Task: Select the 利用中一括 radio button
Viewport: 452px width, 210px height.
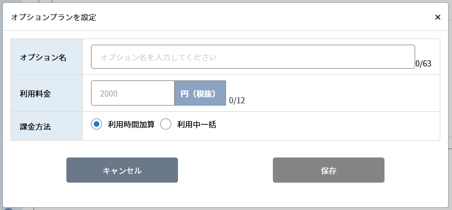Action: point(166,125)
